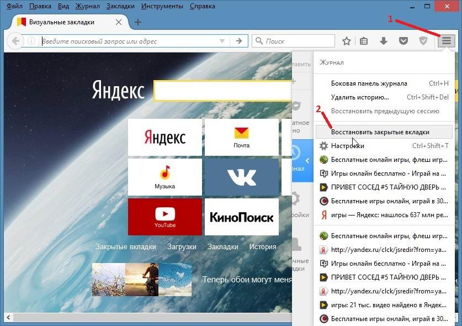Image resolution: width=462 pixels, height=326 pixels.
Task: Click the bookmark star icon
Action: coord(347,41)
